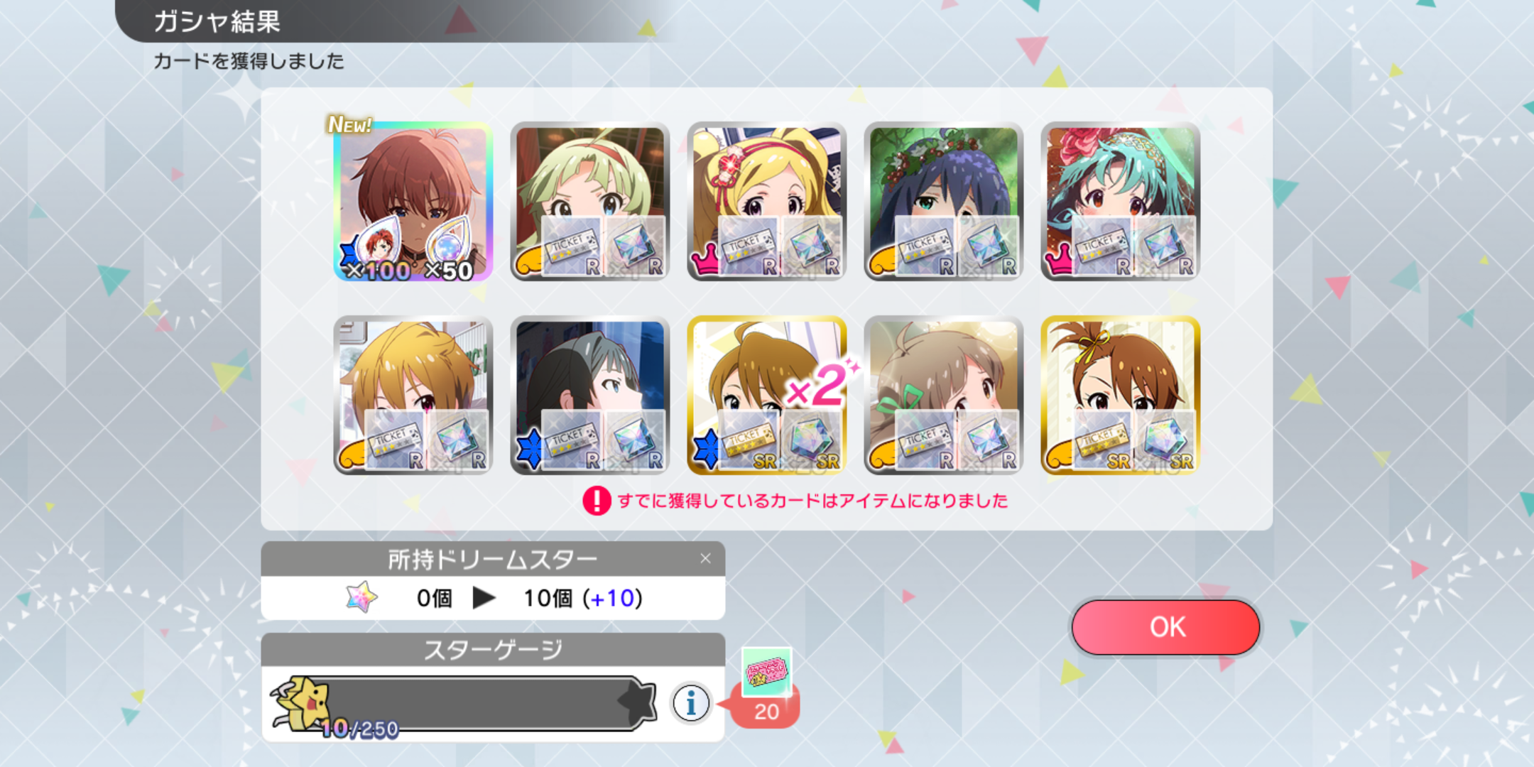Tap the pink ticket reward icon

click(x=766, y=672)
